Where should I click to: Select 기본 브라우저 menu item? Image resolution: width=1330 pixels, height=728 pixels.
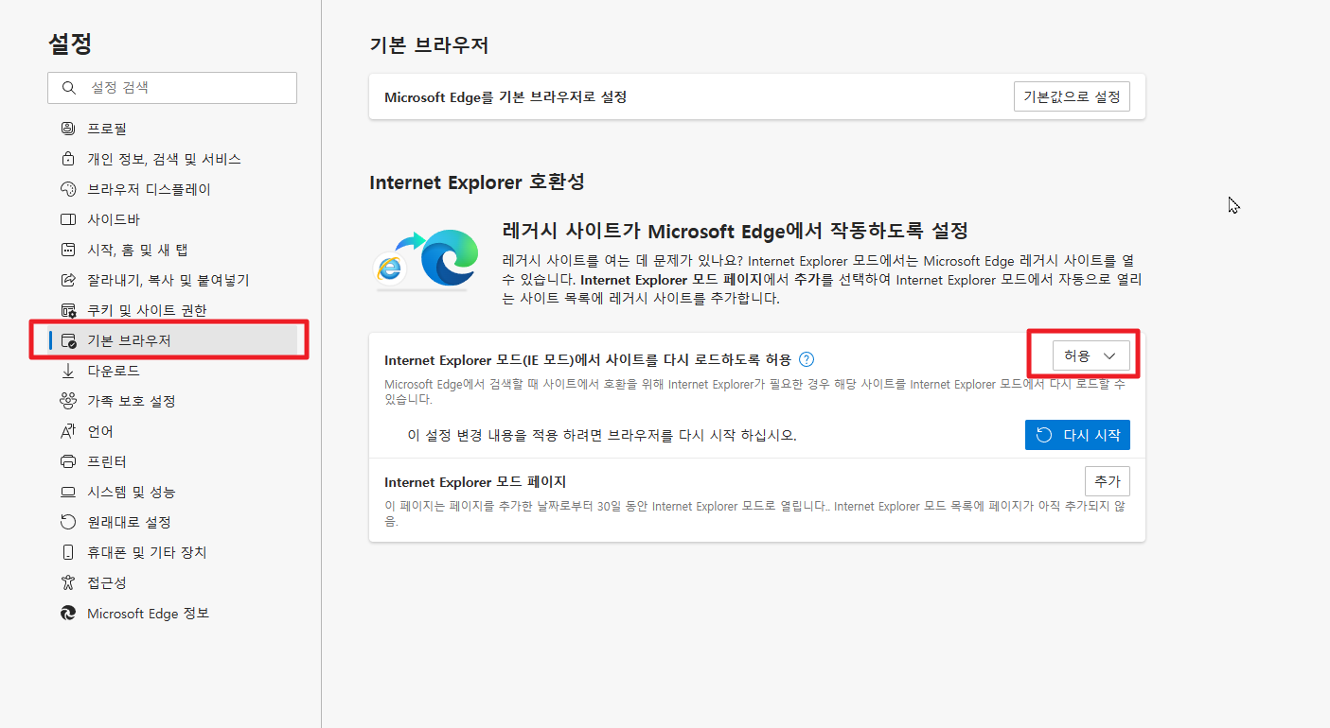[172, 340]
